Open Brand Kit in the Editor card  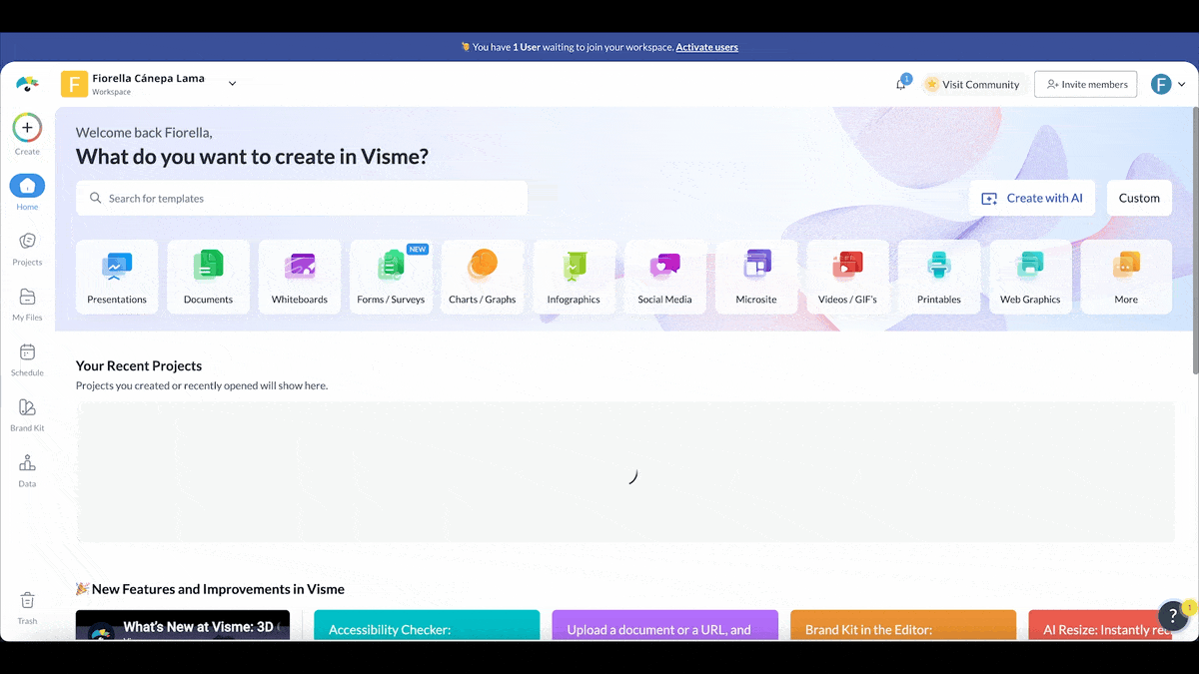click(x=903, y=625)
